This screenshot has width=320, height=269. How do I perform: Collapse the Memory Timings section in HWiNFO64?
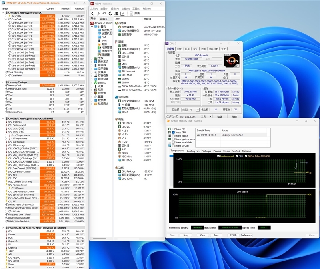(3, 82)
